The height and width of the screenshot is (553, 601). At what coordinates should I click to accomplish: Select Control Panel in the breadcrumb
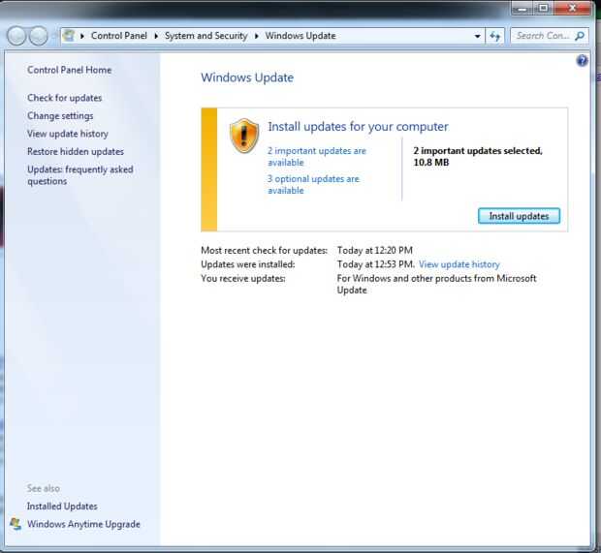point(119,36)
